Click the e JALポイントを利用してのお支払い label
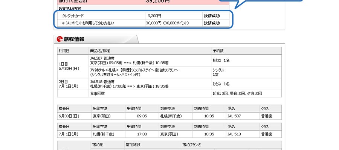The height and width of the screenshot is (150, 339). coord(88,23)
